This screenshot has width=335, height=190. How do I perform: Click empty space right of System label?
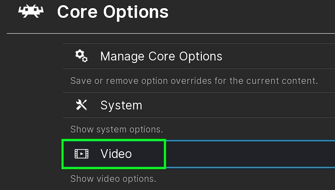click(239, 105)
